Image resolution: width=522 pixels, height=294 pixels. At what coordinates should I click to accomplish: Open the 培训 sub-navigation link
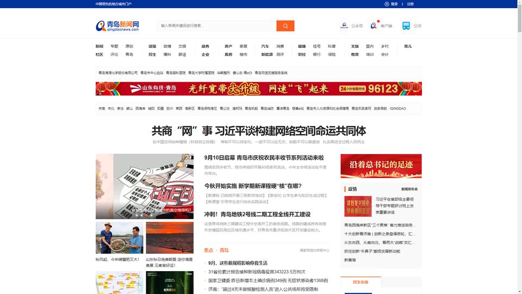(x=370, y=54)
